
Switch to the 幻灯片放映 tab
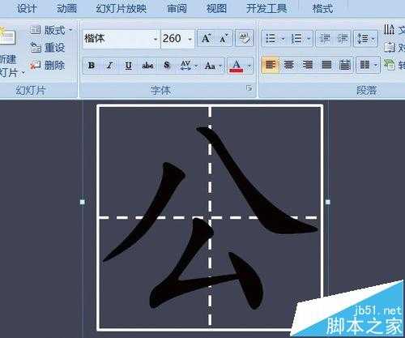point(122,8)
